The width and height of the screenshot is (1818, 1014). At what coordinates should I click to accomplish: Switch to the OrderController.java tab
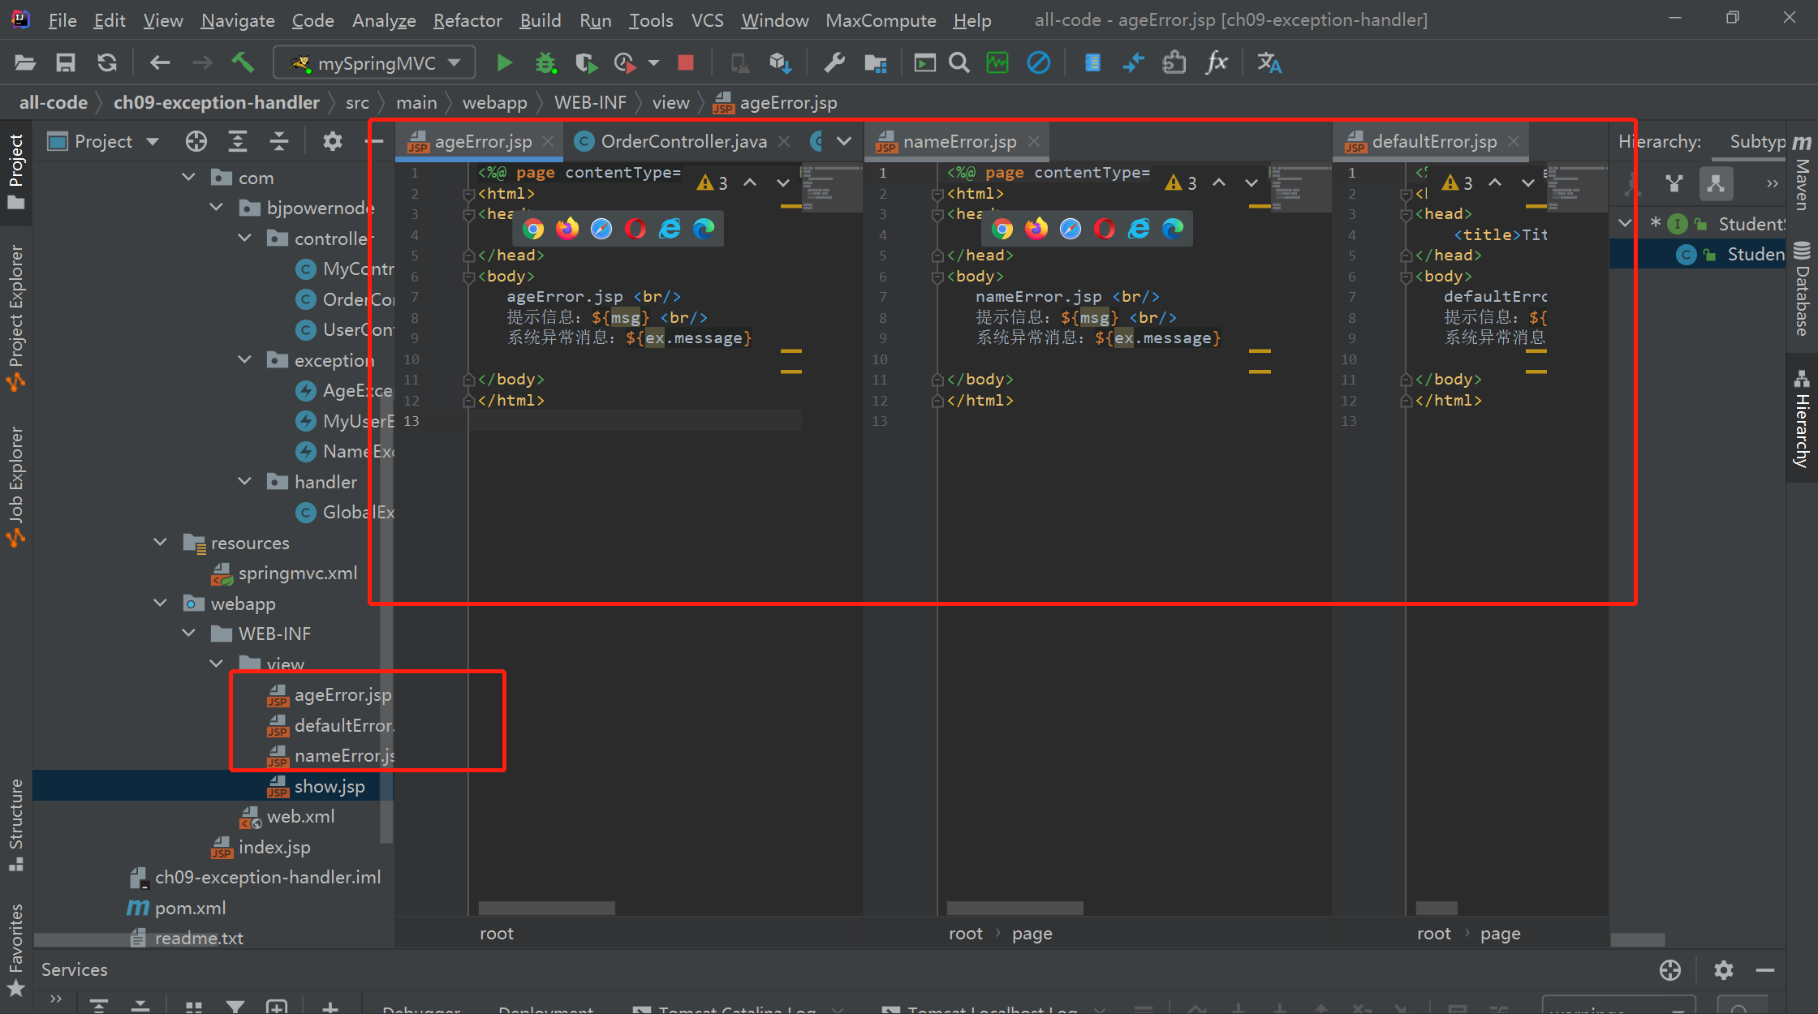[683, 141]
